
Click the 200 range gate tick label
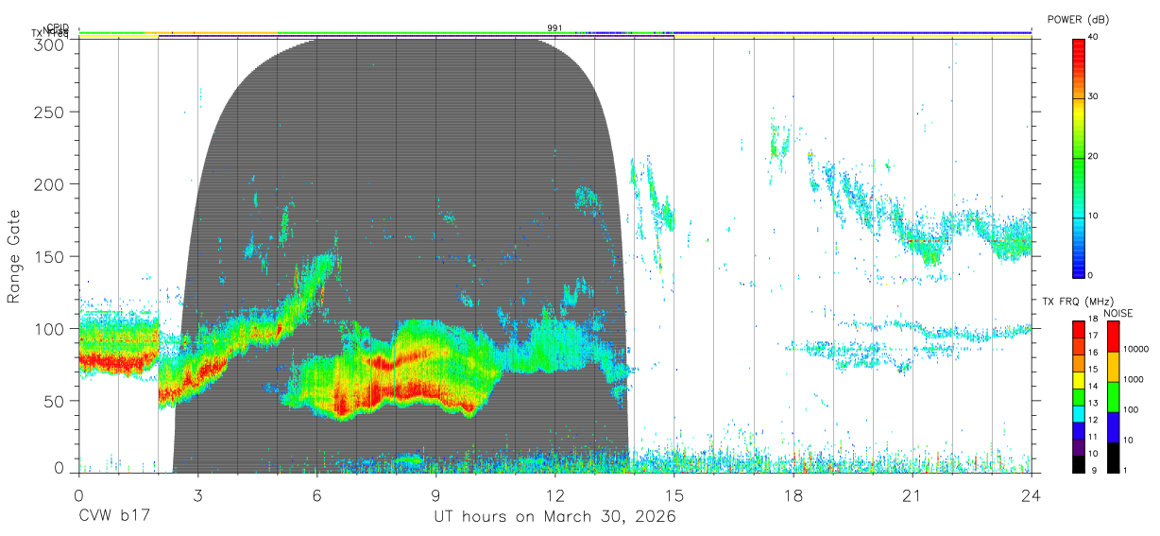51,183
